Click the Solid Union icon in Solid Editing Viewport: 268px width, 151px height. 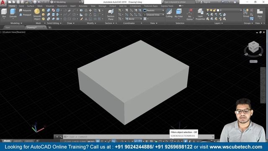pos(49,10)
